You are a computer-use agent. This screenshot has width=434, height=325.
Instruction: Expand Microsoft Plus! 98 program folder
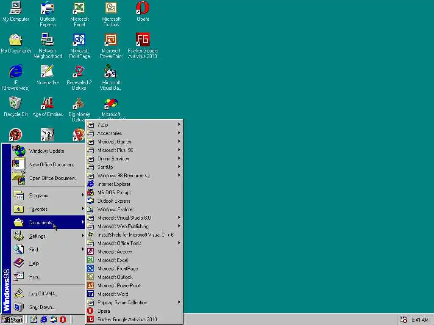pos(134,150)
